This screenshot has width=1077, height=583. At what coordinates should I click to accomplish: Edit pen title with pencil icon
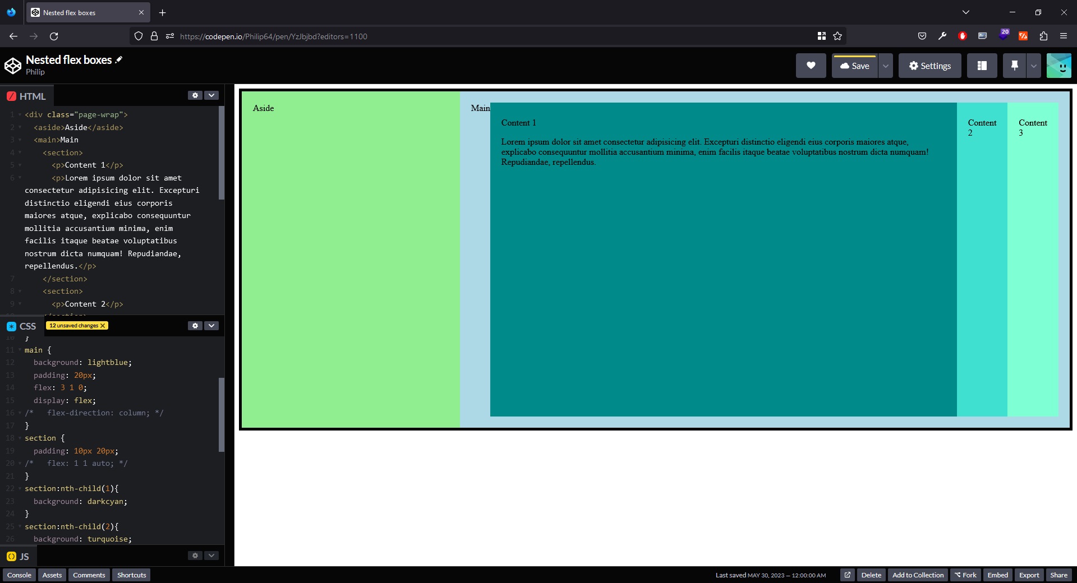(x=119, y=59)
